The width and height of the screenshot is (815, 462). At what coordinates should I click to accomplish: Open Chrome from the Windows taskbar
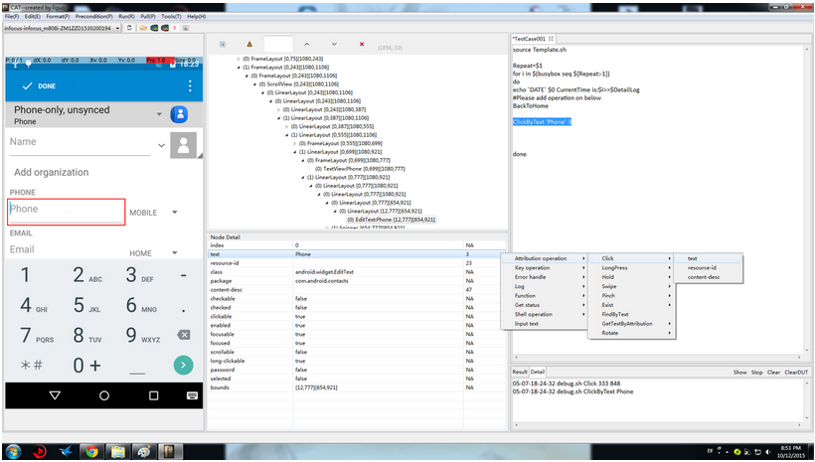[x=91, y=452]
